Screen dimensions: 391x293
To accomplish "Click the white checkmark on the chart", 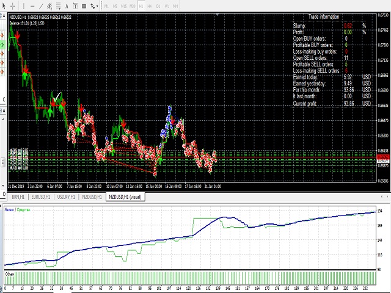I will click(57, 96).
